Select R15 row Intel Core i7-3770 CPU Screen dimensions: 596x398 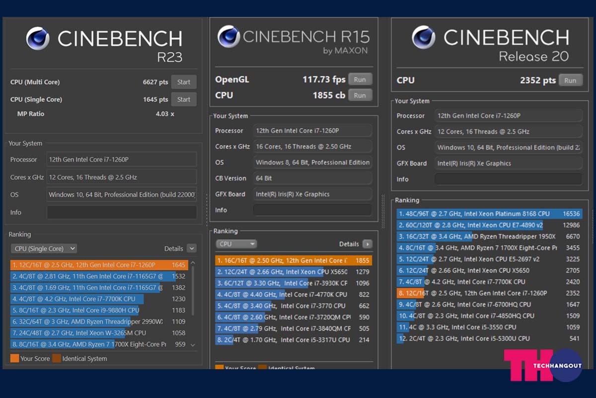[x=294, y=306]
